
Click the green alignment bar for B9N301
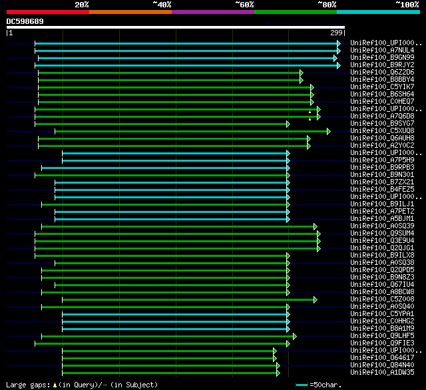click(161, 176)
